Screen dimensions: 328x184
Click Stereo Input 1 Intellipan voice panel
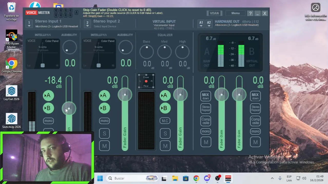pos(43,54)
